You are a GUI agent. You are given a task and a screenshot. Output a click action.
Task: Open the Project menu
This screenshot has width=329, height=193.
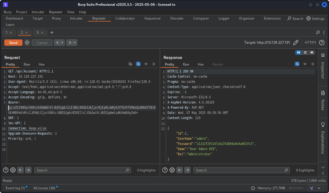(x=22, y=12)
